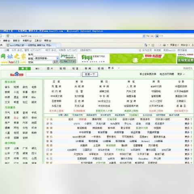The width and height of the screenshot is (194, 194).
Task: Open the 收藏夹 menu
Action: 27,40
